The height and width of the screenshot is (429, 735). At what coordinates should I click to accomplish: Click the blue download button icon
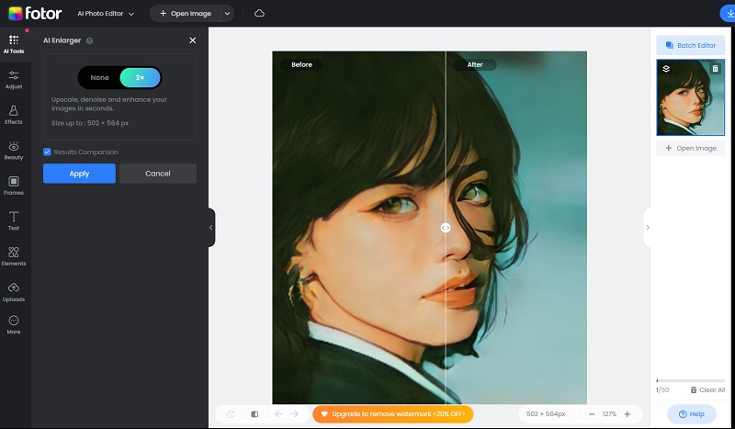729,13
